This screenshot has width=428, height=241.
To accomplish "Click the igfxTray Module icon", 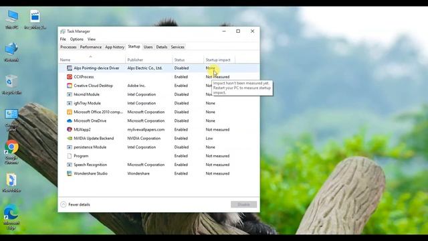I will pyautogui.click(x=70, y=103).
